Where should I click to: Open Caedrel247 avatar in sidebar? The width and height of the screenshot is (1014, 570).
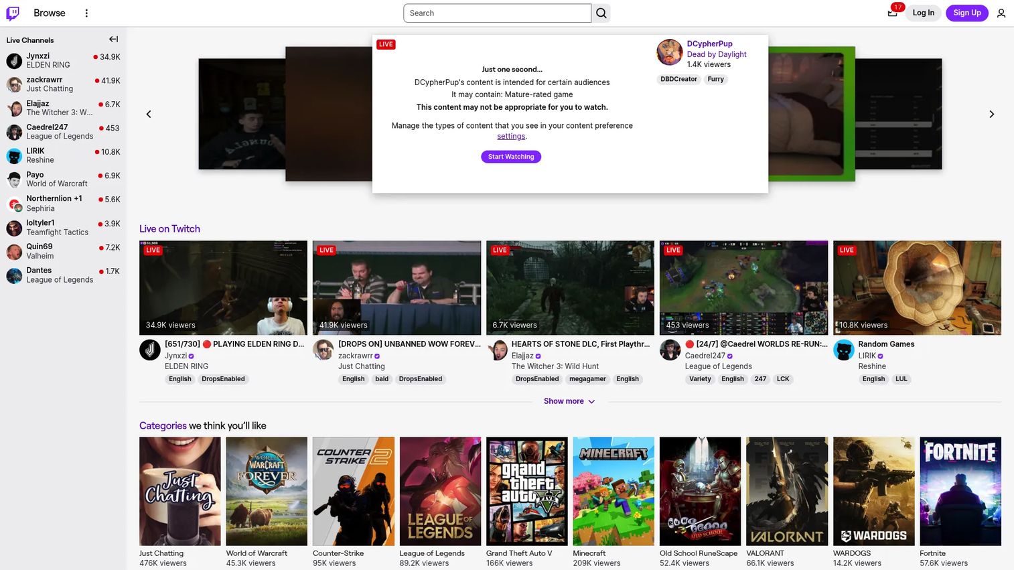pyautogui.click(x=14, y=132)
